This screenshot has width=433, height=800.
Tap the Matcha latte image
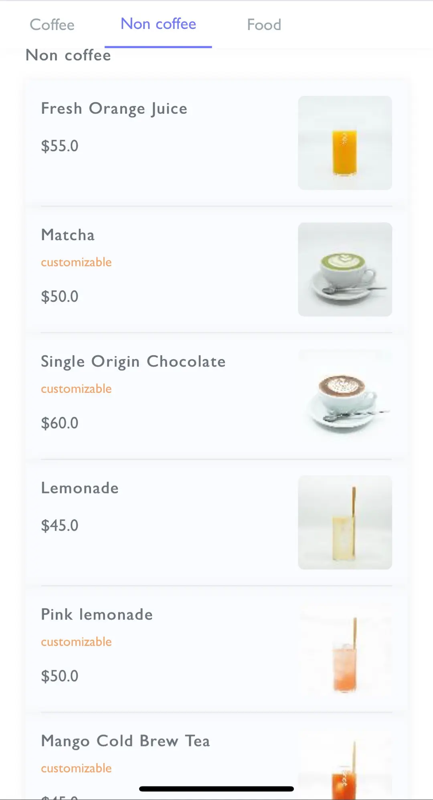coord(345,269)
